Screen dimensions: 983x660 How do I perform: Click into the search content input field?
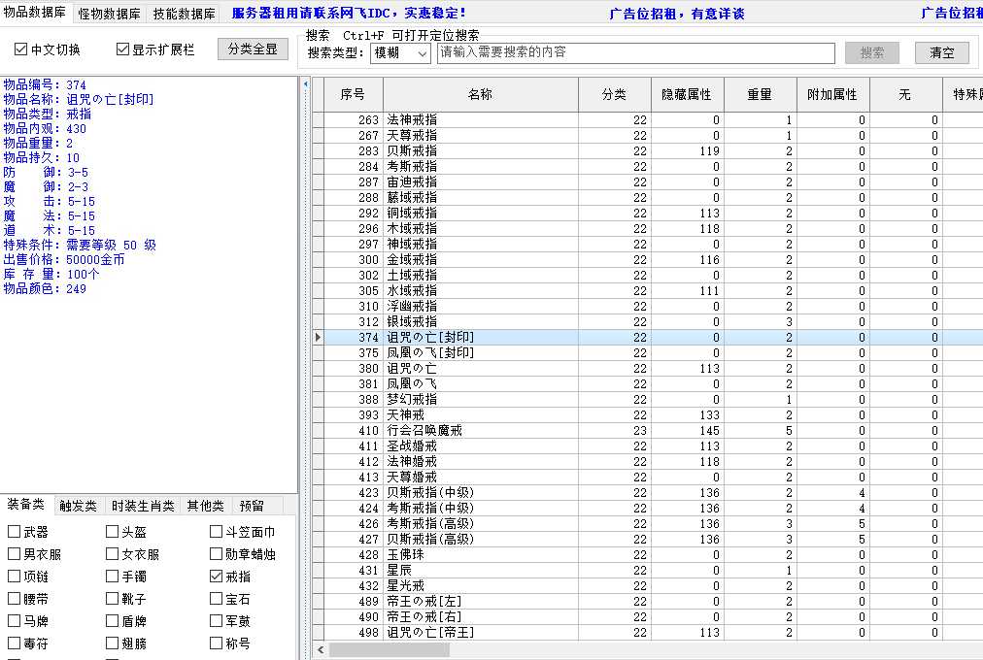(635, 53)
